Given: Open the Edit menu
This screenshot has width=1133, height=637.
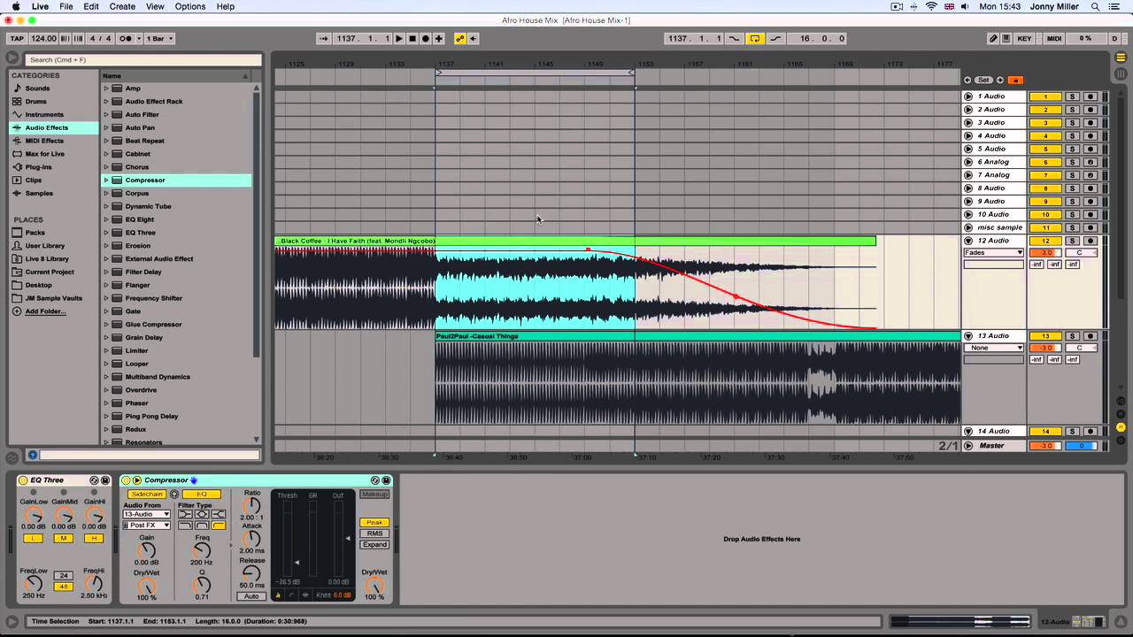Looking at the screenshot, I should 91,6.
